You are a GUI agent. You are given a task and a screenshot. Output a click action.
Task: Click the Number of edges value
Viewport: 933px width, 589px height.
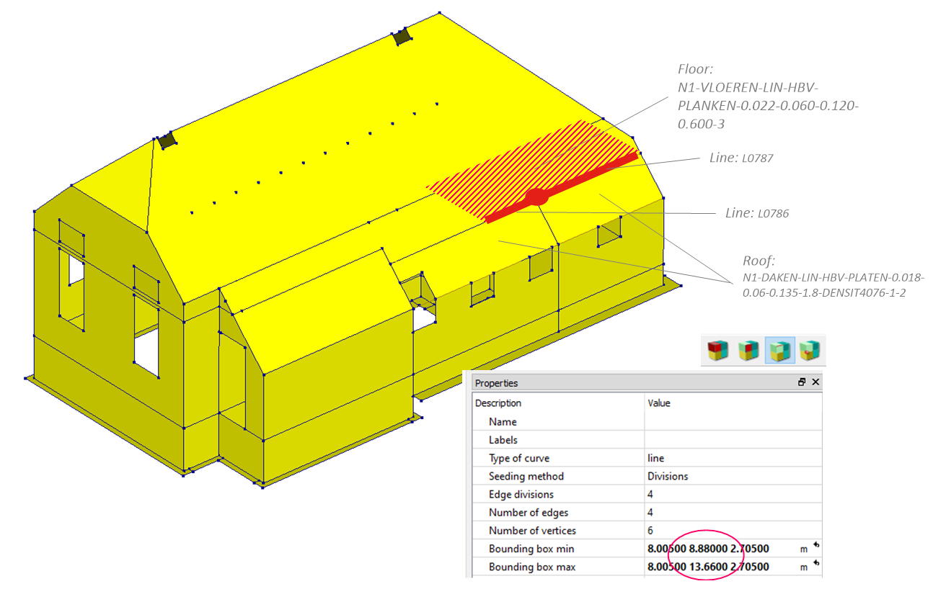pos(650,513)
